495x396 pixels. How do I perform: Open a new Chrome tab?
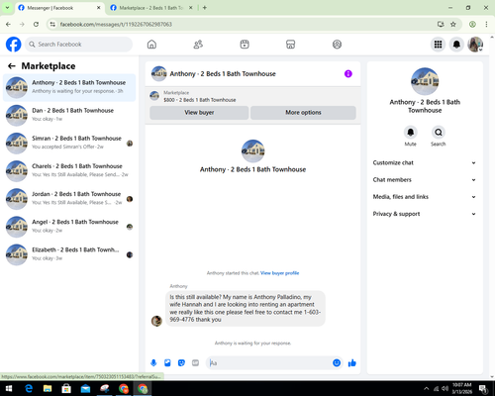click(205, 8)
